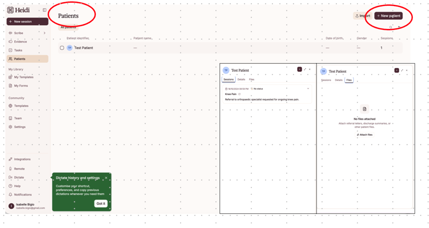Viewport: 429px width, 228px height.
Task: Open Settings in the sidebar
Action: (x=20, y=127)
